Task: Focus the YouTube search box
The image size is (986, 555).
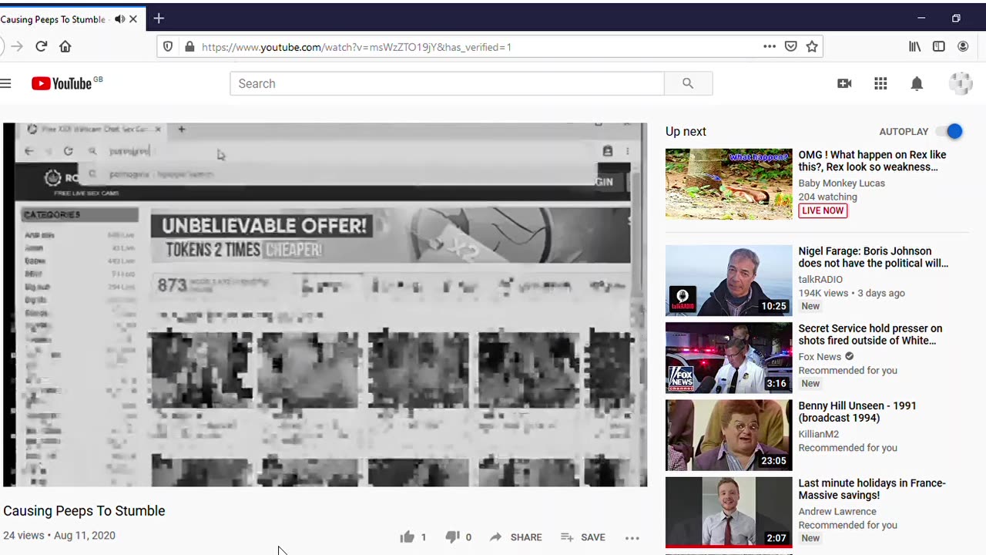Action: pyautogui.click(x=447, y=83)
